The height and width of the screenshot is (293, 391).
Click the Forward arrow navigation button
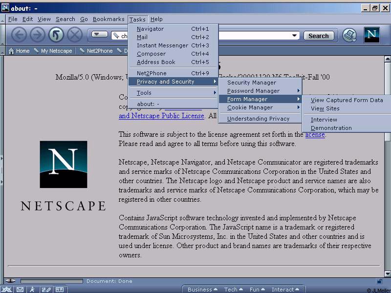pos(38,35)
